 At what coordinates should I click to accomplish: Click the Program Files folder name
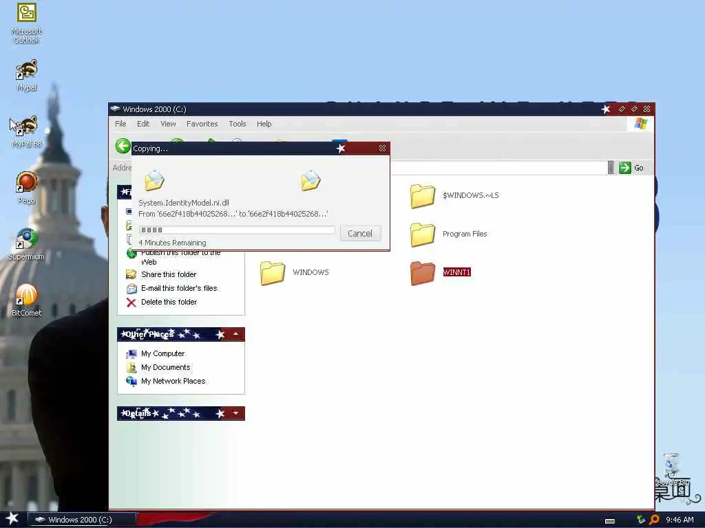pos(465,234)
